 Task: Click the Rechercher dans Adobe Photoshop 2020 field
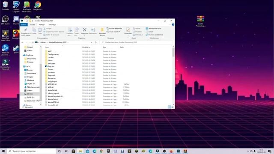coord(136,42)
